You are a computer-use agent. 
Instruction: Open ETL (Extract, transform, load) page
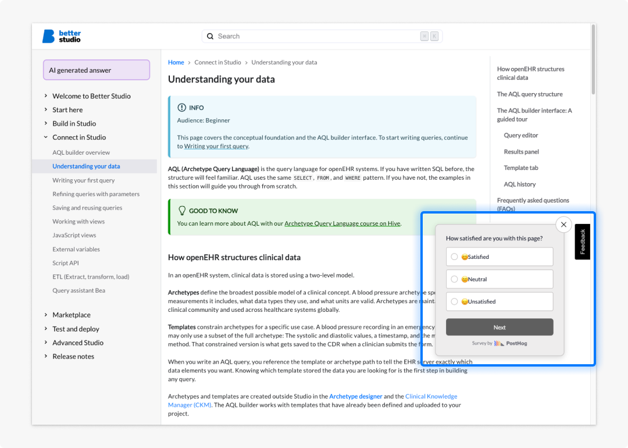91,277
